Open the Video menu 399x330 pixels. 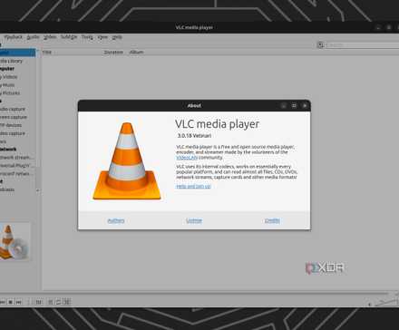50,37
